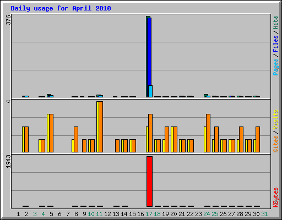Select green day "24" on the x-axis

(x=207, y=214)
